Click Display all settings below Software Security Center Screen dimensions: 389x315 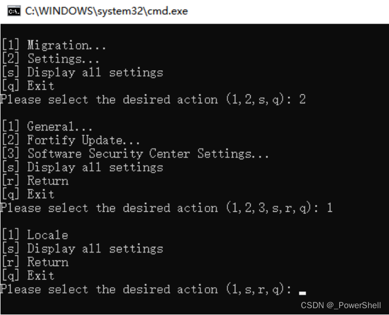(81, 168)
